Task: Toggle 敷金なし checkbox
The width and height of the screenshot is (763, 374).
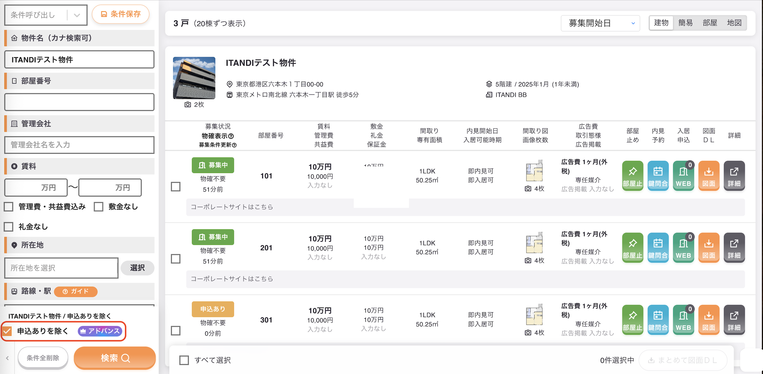Action: coord(98,206)
